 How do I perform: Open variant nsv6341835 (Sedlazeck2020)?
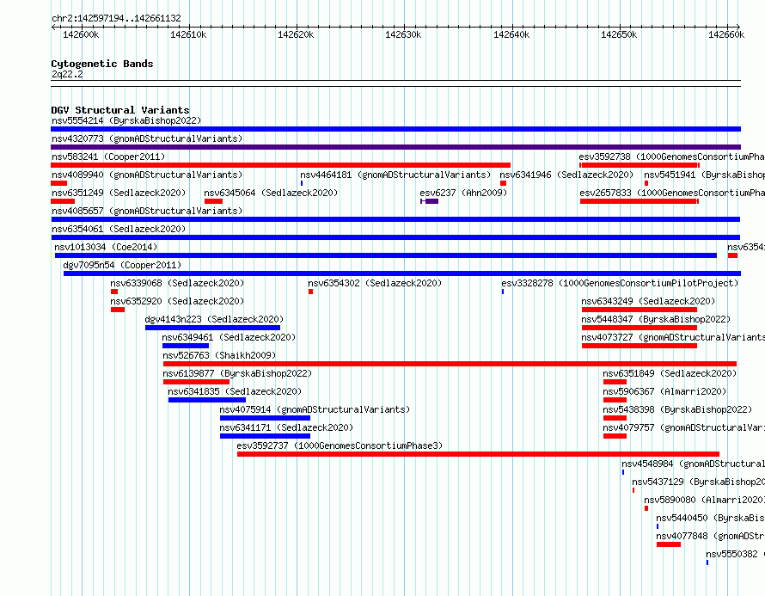pos(235,391)
